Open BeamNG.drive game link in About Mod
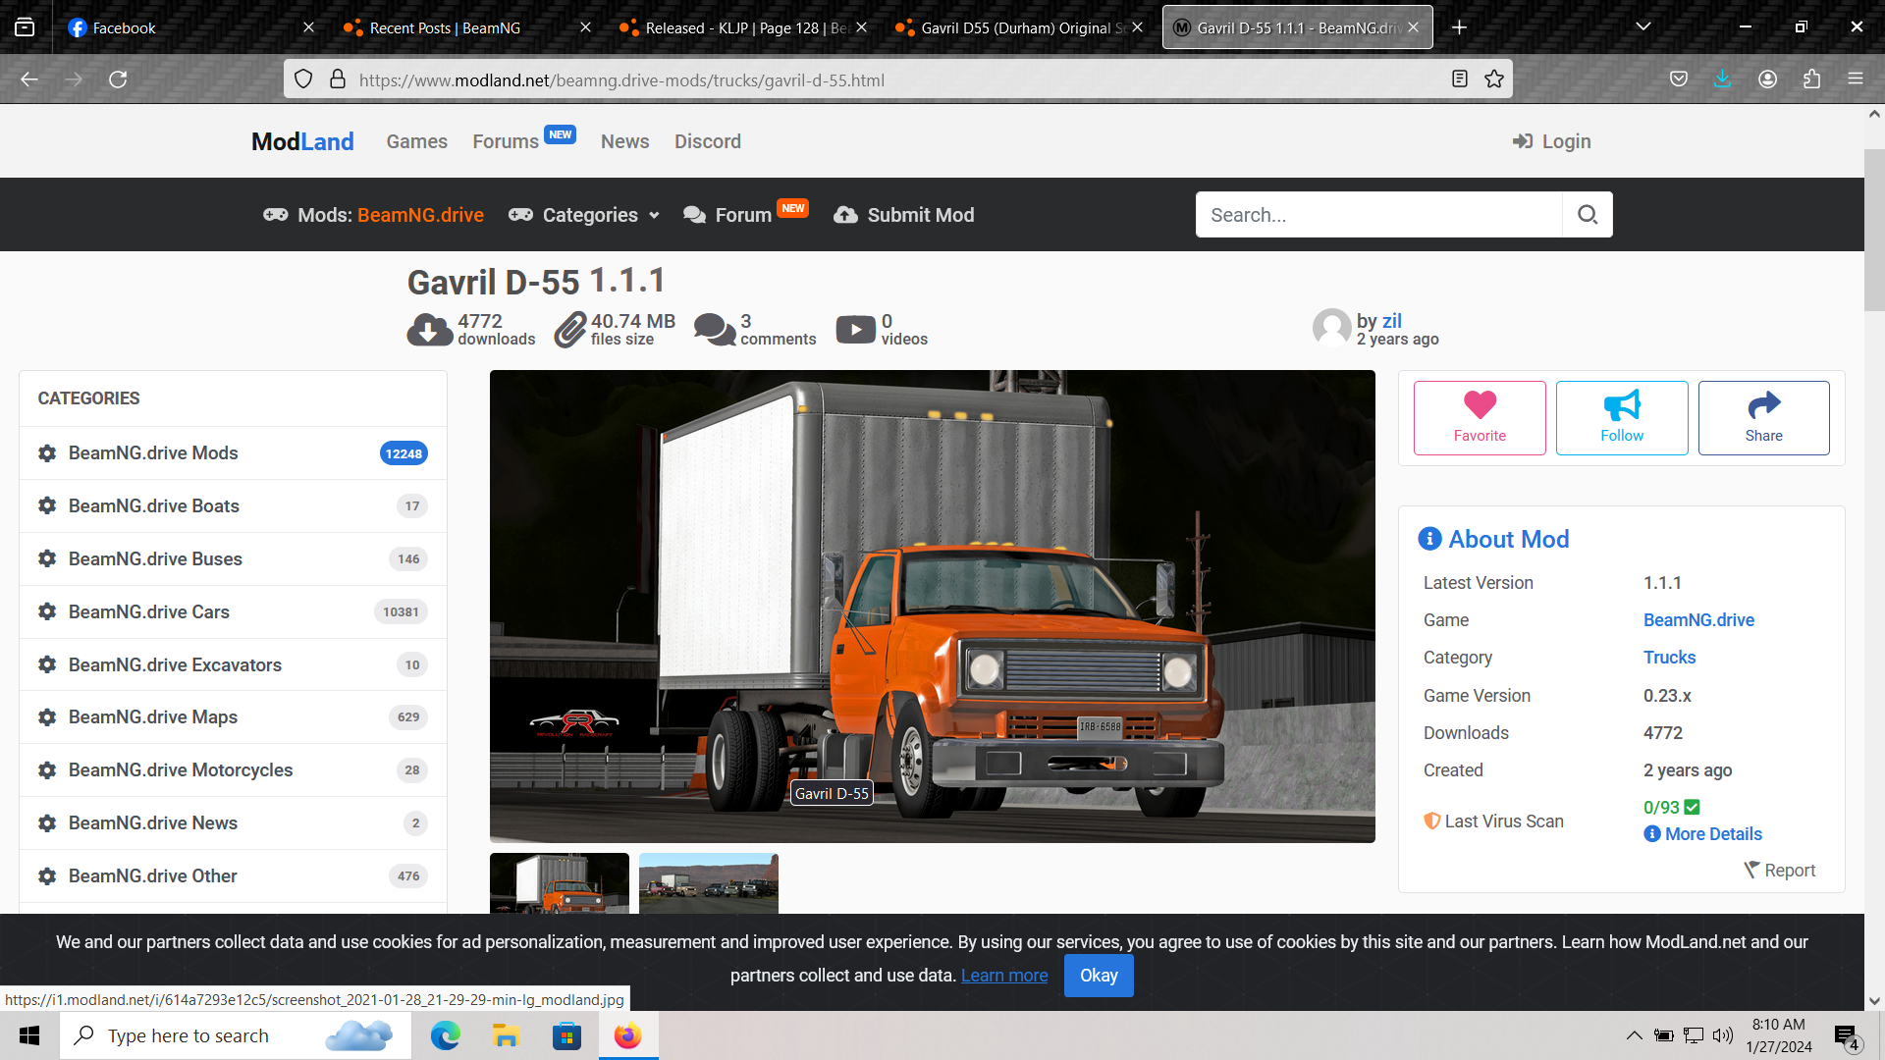The width and height of the screenshot is (1885, 1060). (x=1698, y=620)
